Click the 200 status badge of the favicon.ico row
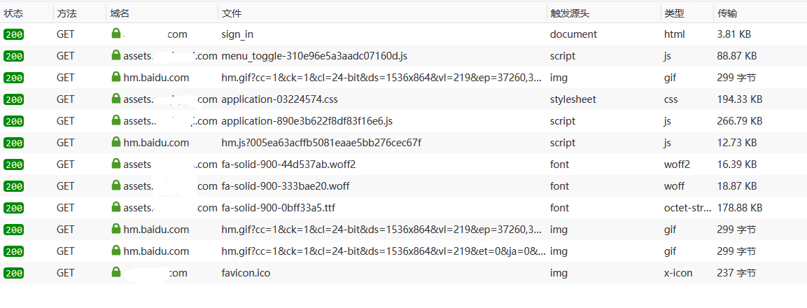This screenshot has width=807, height=308. [14, 273]
